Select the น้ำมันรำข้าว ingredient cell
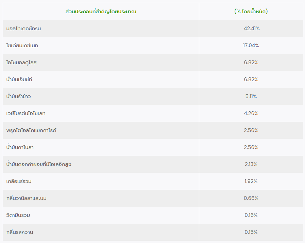This screenshot has width=305, height=243. 18,96
